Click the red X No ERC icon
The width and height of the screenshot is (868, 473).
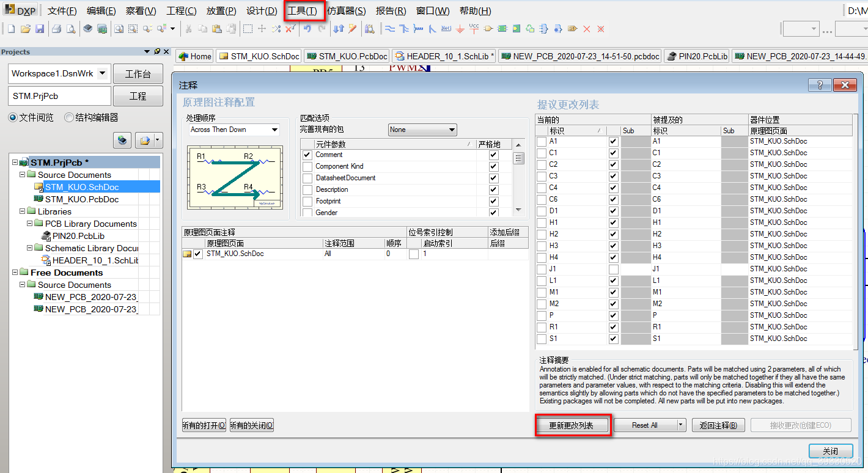point(587,29)
